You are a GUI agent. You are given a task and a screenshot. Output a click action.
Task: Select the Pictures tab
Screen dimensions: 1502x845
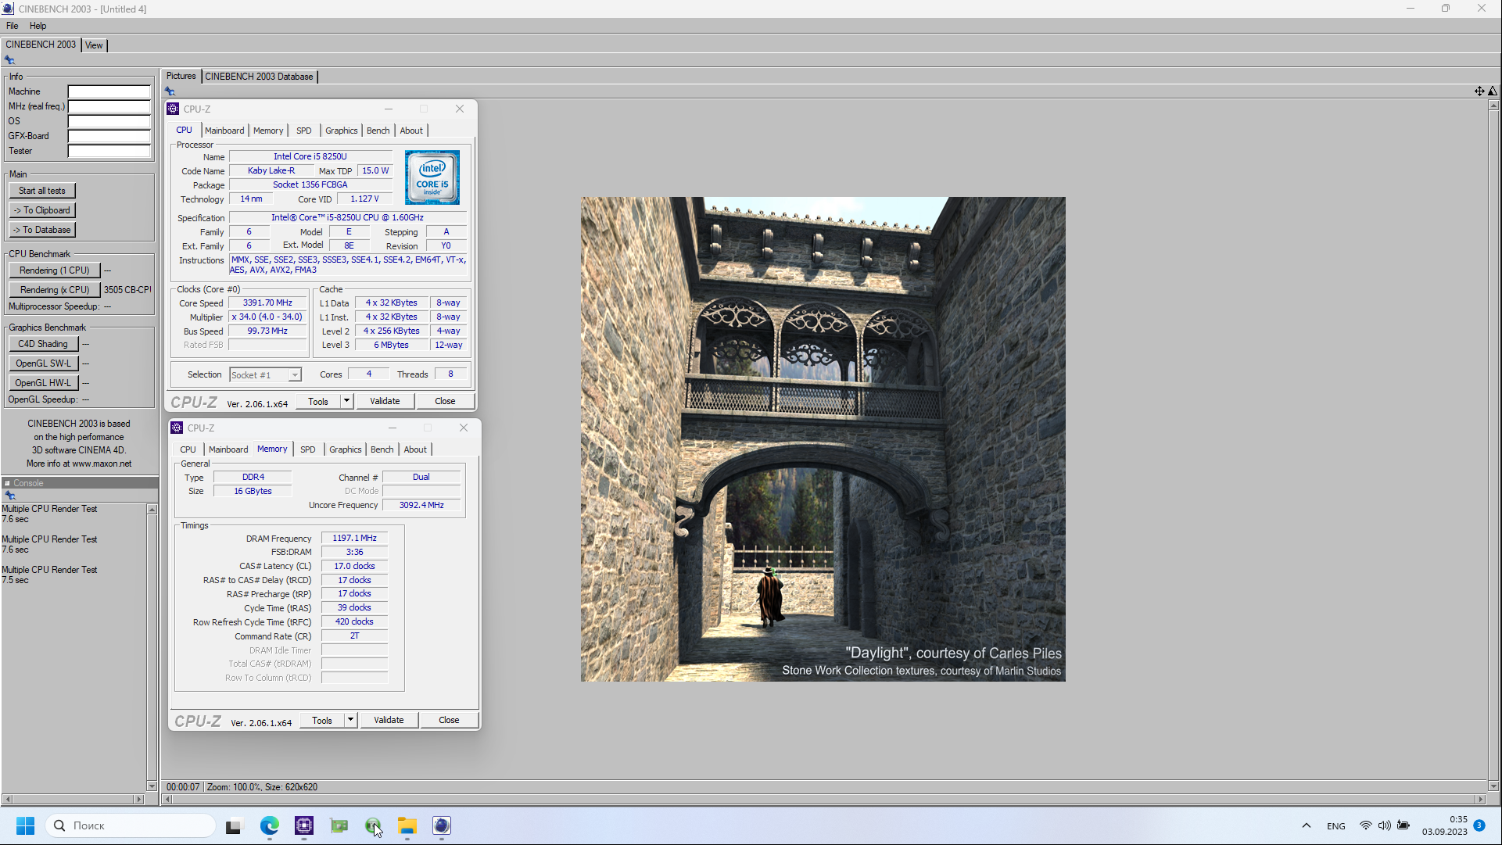click(181, 76)
